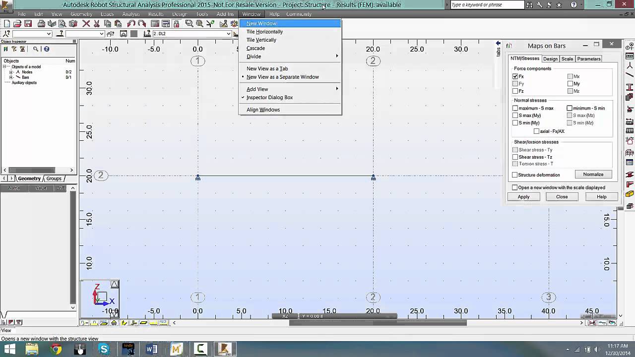Check the My force component checkbox
The height and width of the screenshot is (357, 635).
pos(570,84)
